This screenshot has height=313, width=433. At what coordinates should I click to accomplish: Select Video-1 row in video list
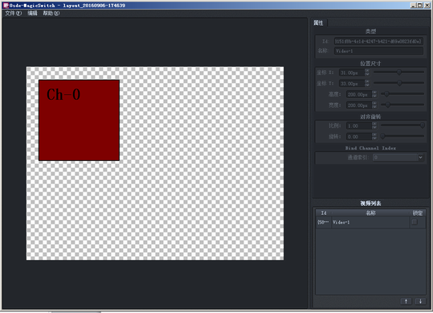pyautogui.click(x=370, y=222)
